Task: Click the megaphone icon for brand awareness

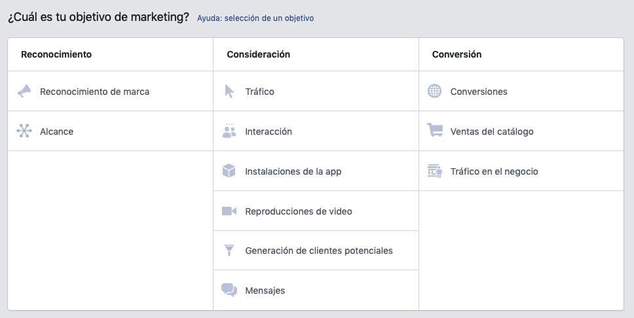Action: 24,92
